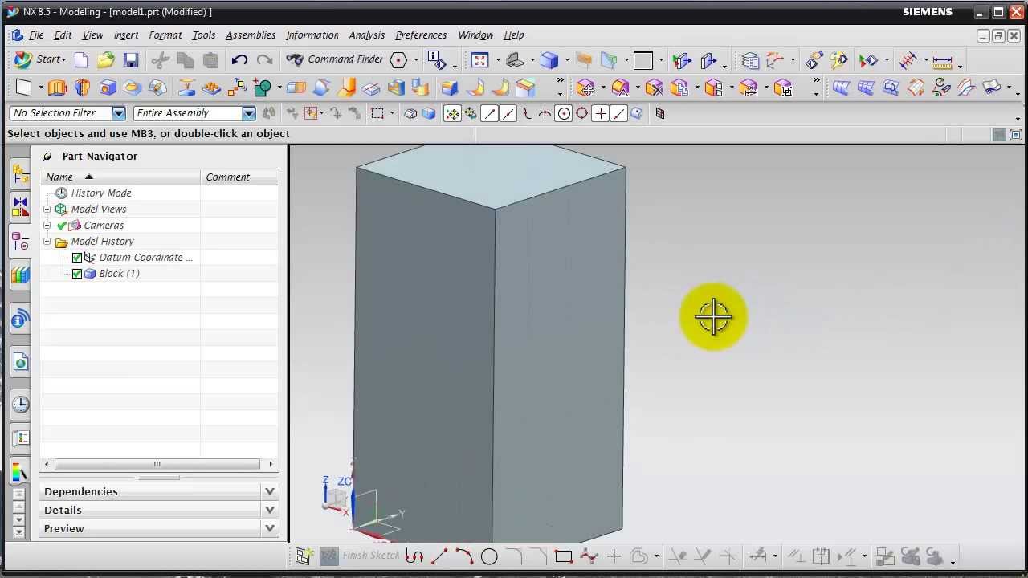Uncheck the Datum Coordinate System checkbox
This screenshot has width=1028, height=578.
coord(77,258)
